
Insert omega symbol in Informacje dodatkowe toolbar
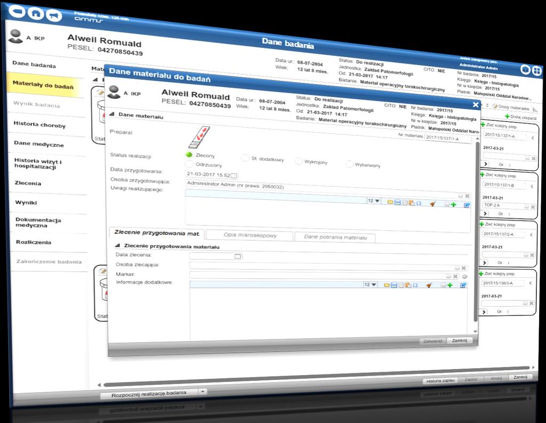coord(415,285)
